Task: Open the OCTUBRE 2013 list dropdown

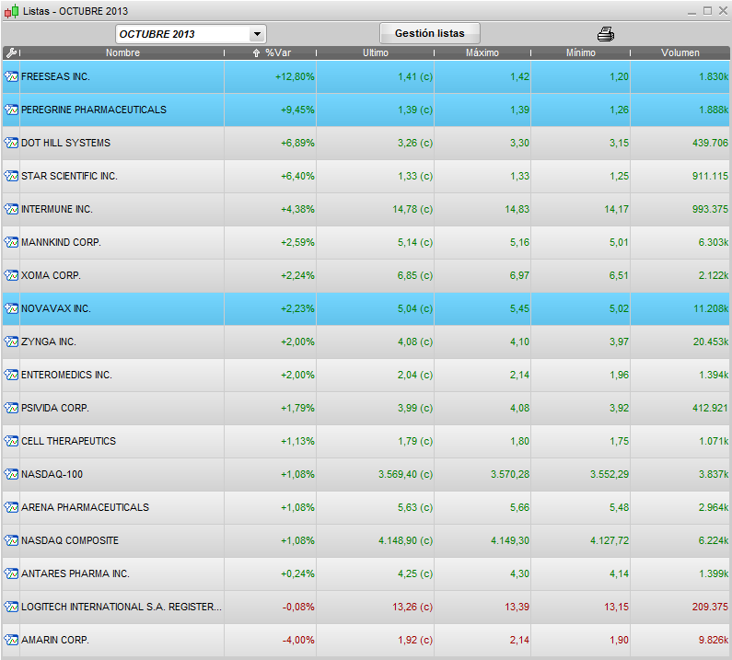Action: 257,34
